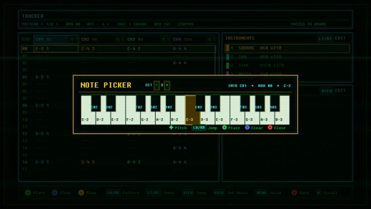Viewport: 371px width, 209px height.
Task: Click the VIEW Song button
Action: (x=194, y=192)
